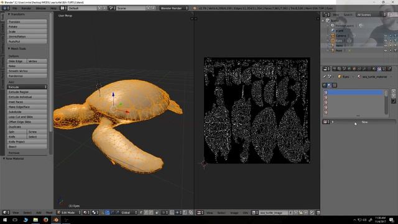398x224 pixels.
Task: Open the Scene properties tab icon
Action: pyautogui.click(x=344, y=69)
